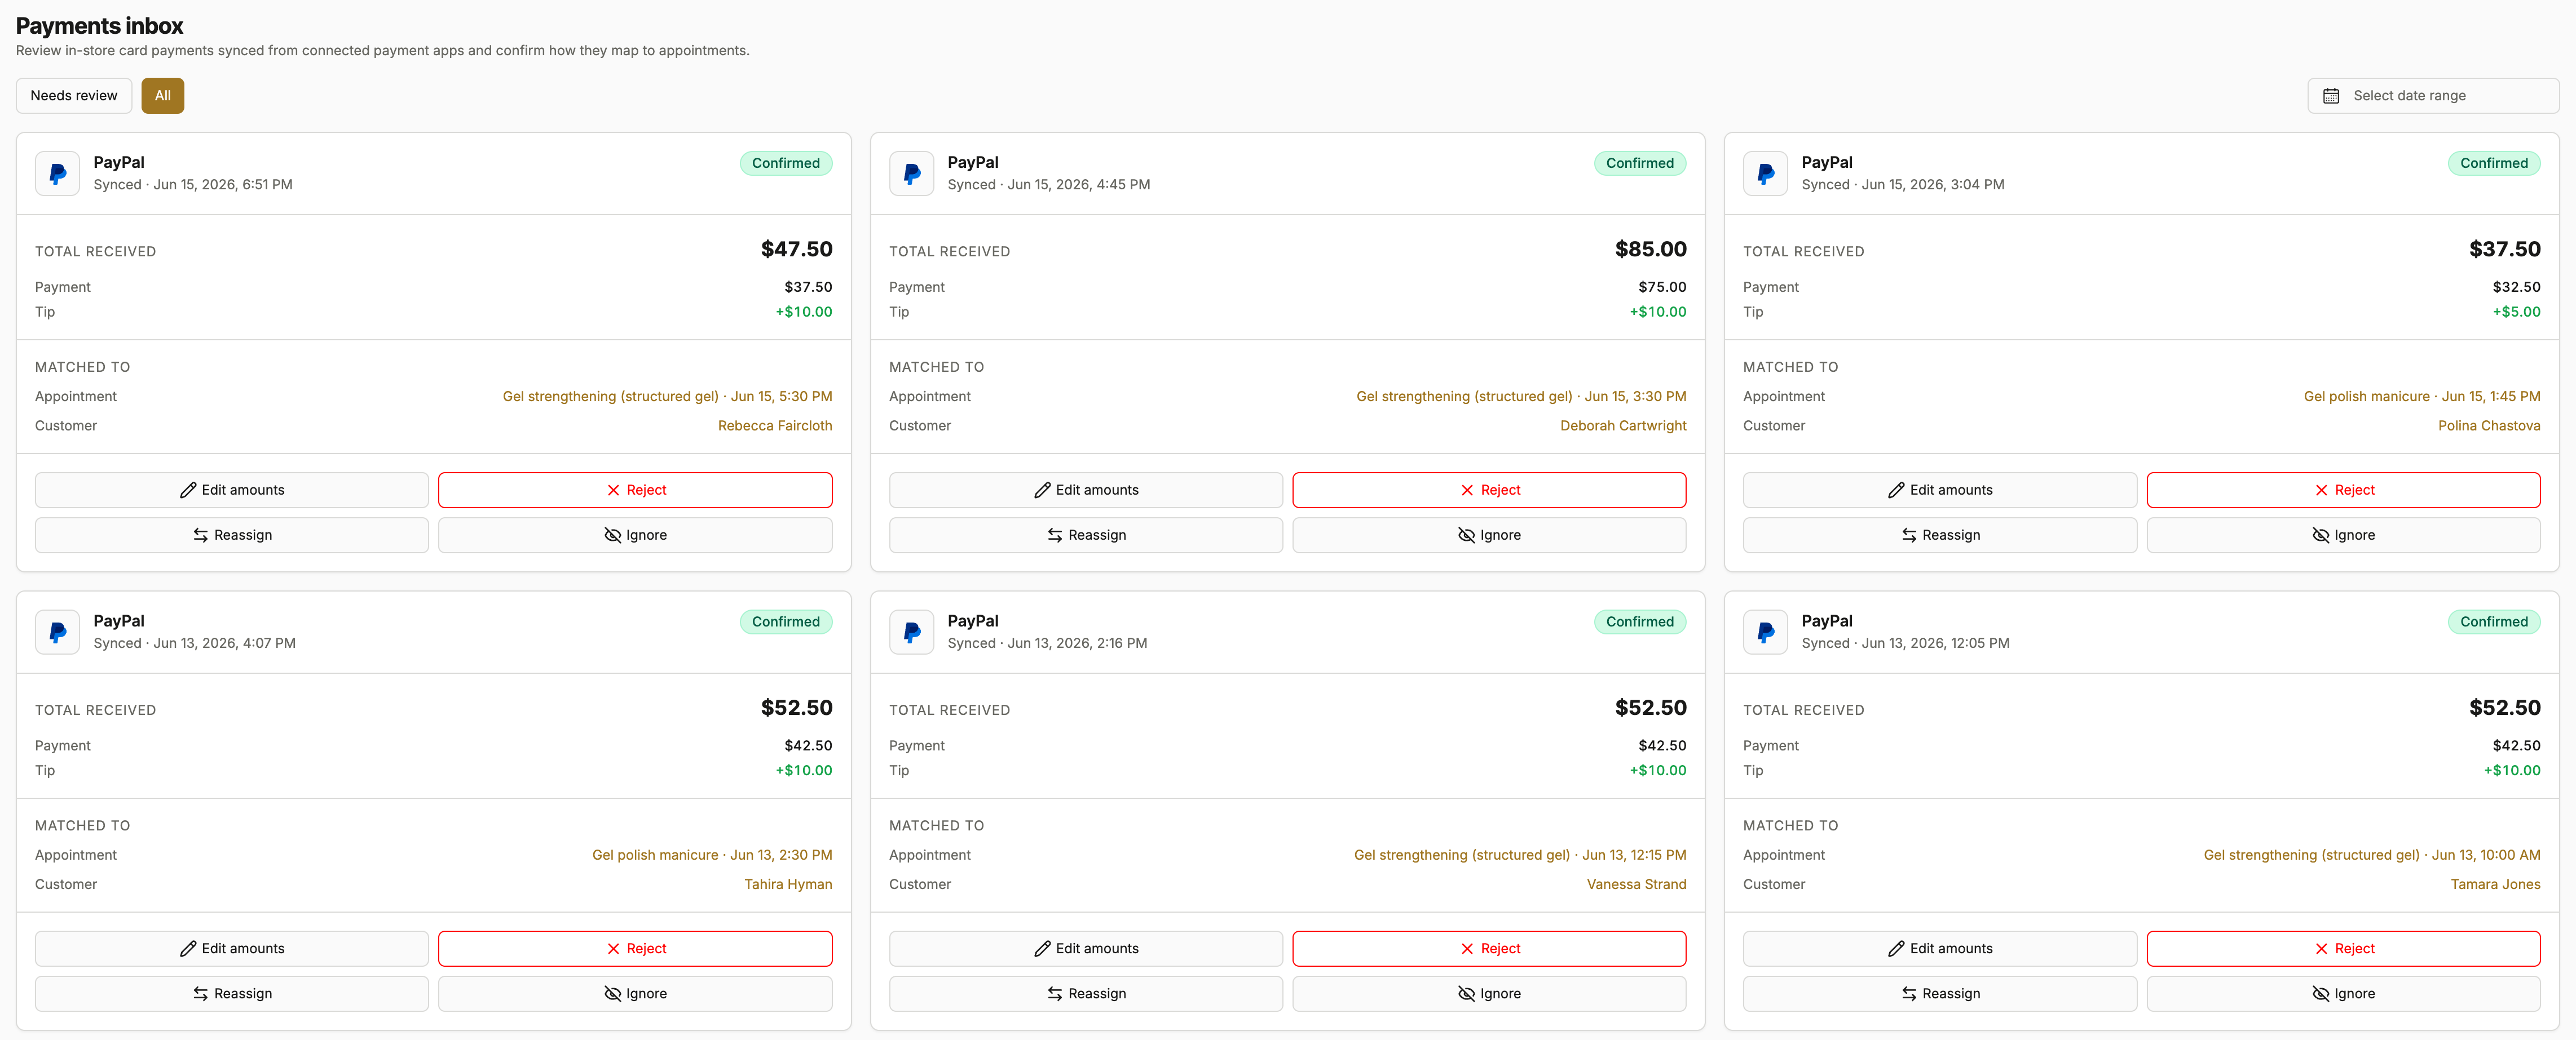This screenshot has height=1040, width=2576.
Task: Ignore Tahira Hyman's payment
Action: (x=635, y=994)
